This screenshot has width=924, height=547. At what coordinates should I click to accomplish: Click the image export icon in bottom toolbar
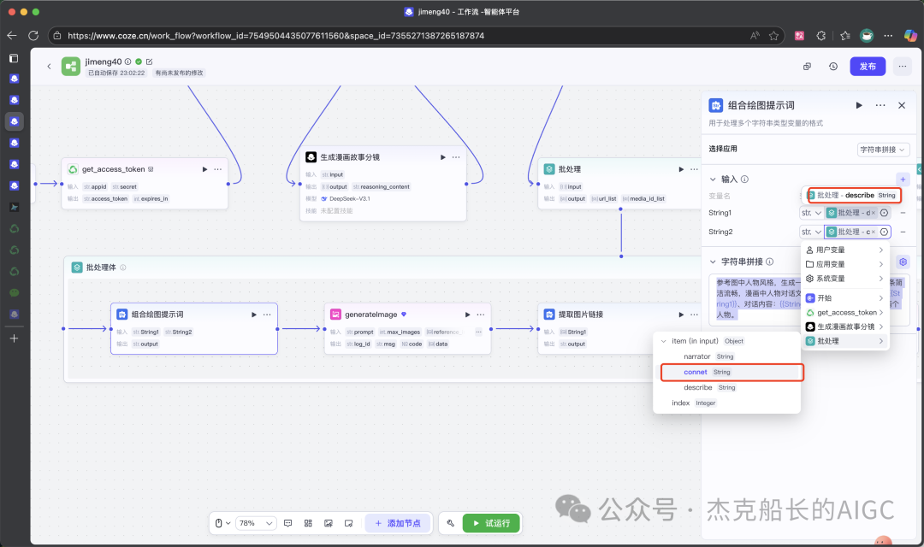329,523
